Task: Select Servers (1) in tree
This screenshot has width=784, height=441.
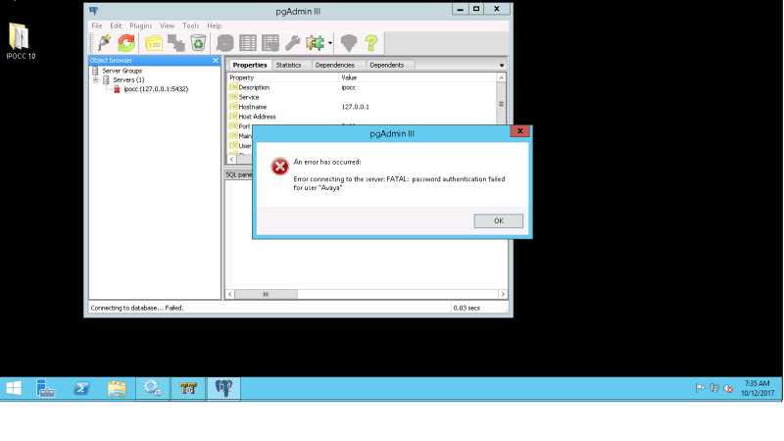Action: (128, 80)
